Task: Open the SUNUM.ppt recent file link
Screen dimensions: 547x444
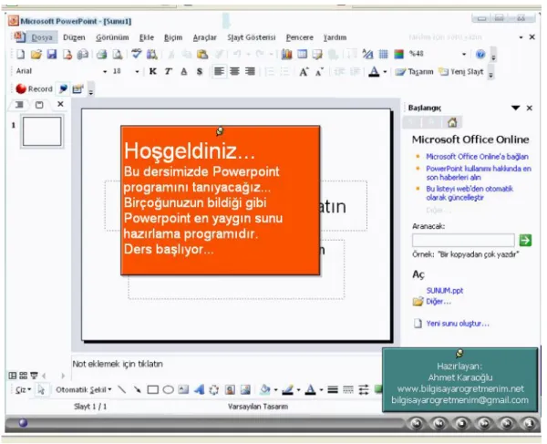Action: pos(445,291)
